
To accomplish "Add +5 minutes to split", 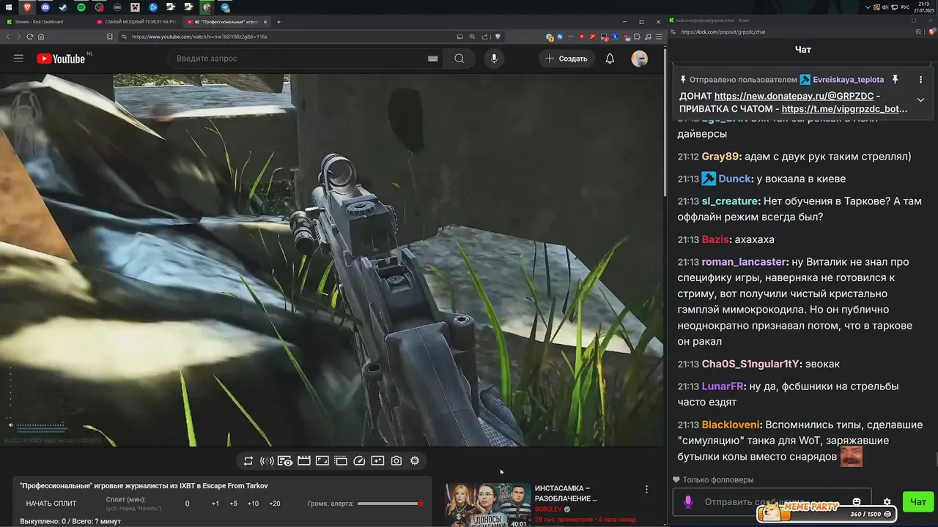I will [233, 504].
